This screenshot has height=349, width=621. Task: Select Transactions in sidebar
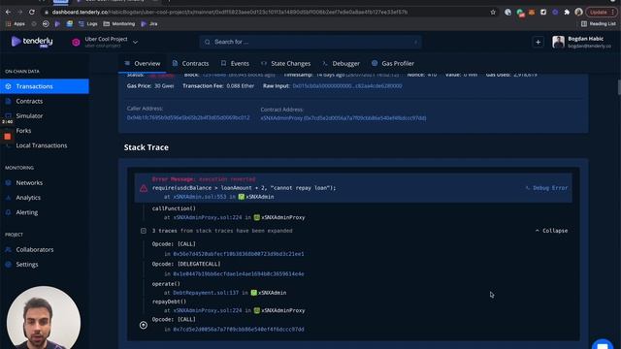[45, 86]
